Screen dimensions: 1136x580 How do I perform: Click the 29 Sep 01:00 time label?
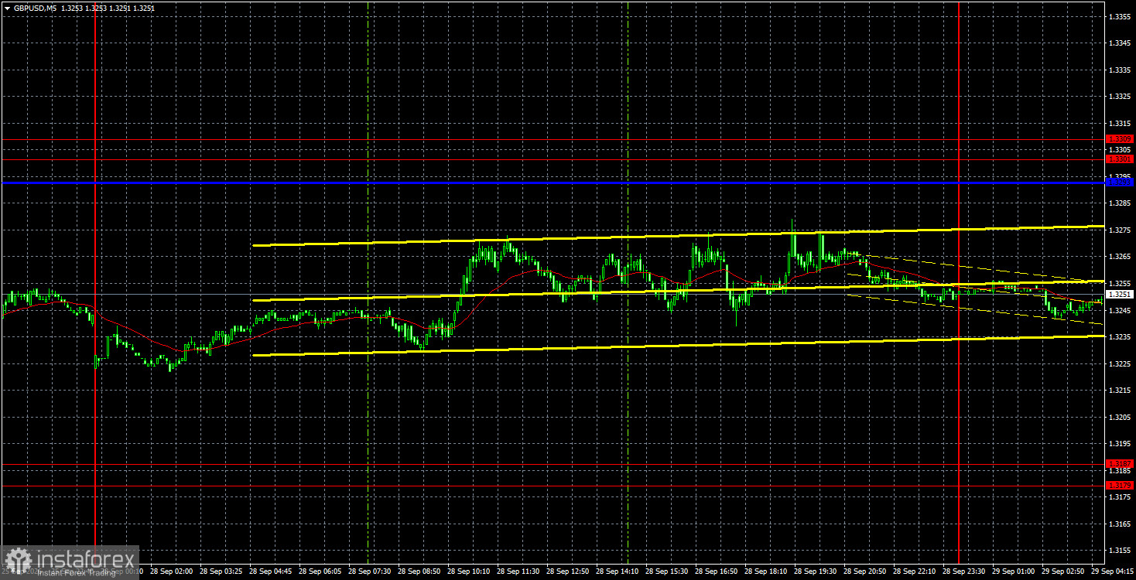click(x=1011, y=571)
